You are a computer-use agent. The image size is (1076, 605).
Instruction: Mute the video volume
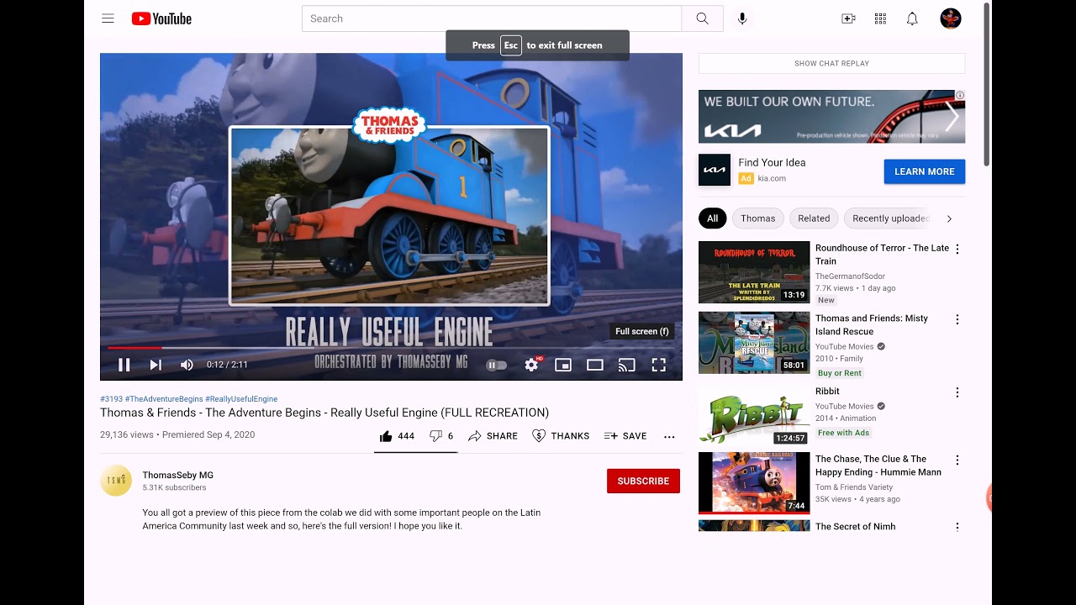coord(187,365)
